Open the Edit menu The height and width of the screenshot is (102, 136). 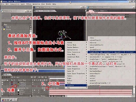point(7,4)
